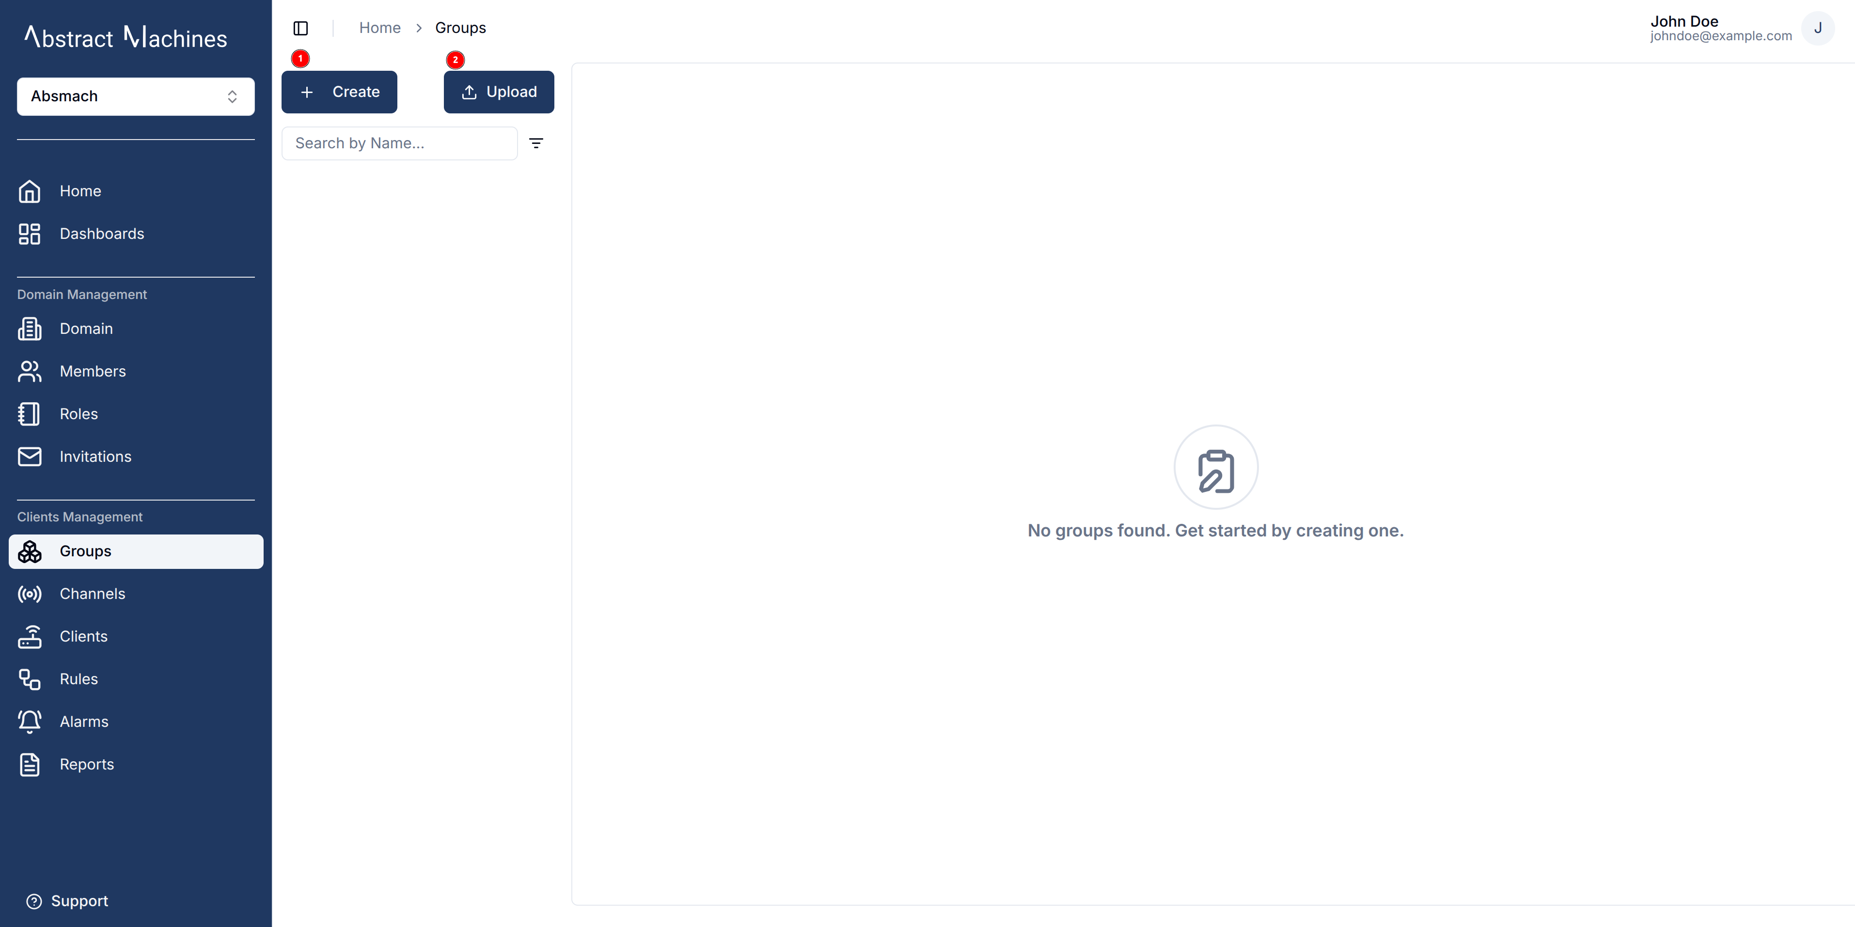The height and width of the screenshot is (927, 1855).
Task: Click the Groups cubes icon
Action: pyautogui.click(x=30, y=552)
